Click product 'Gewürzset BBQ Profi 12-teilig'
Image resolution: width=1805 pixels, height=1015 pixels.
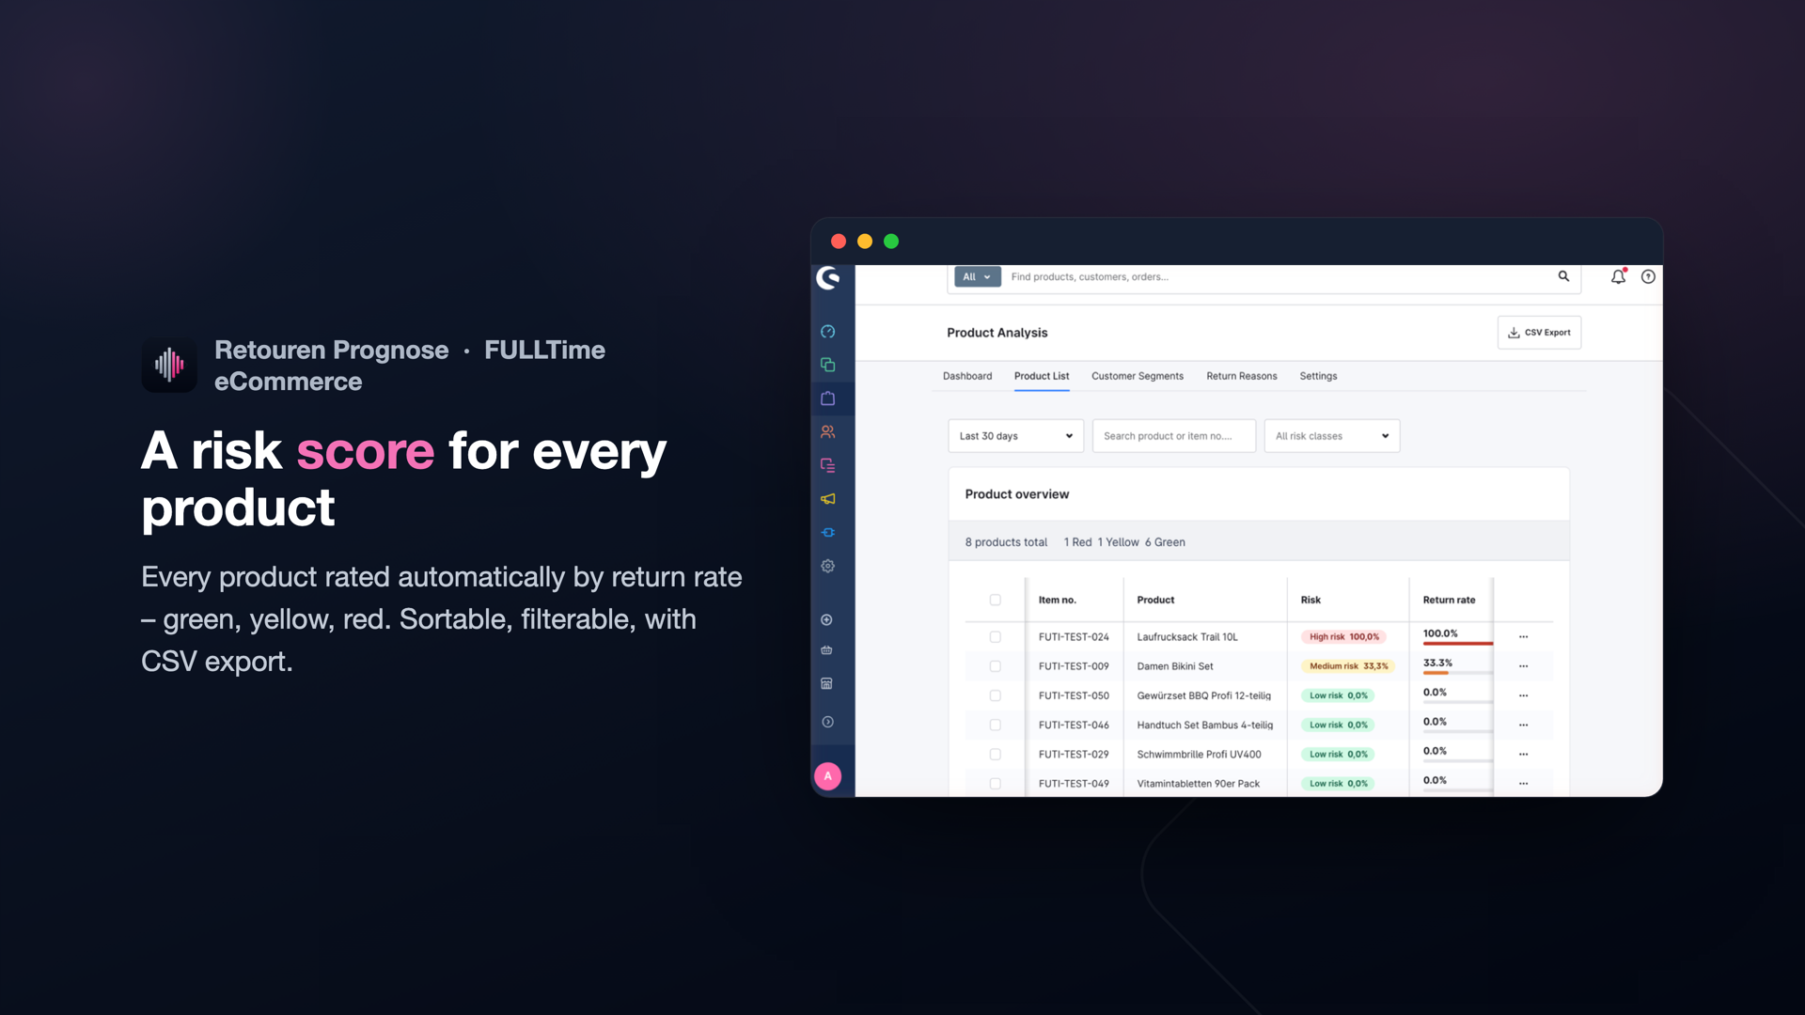pos(1203,696)
